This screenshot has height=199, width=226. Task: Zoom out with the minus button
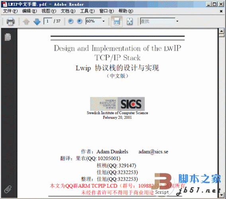71,21
